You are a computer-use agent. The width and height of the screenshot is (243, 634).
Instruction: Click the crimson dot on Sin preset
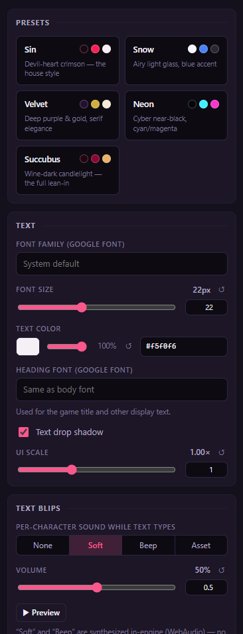click(95, 49)
